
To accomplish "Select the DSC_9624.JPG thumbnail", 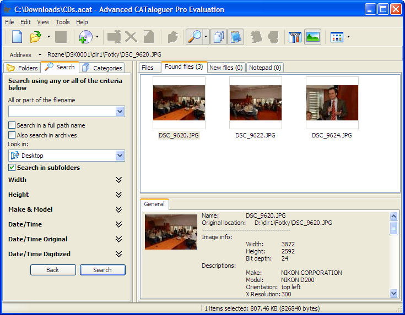I will [332, 103].
